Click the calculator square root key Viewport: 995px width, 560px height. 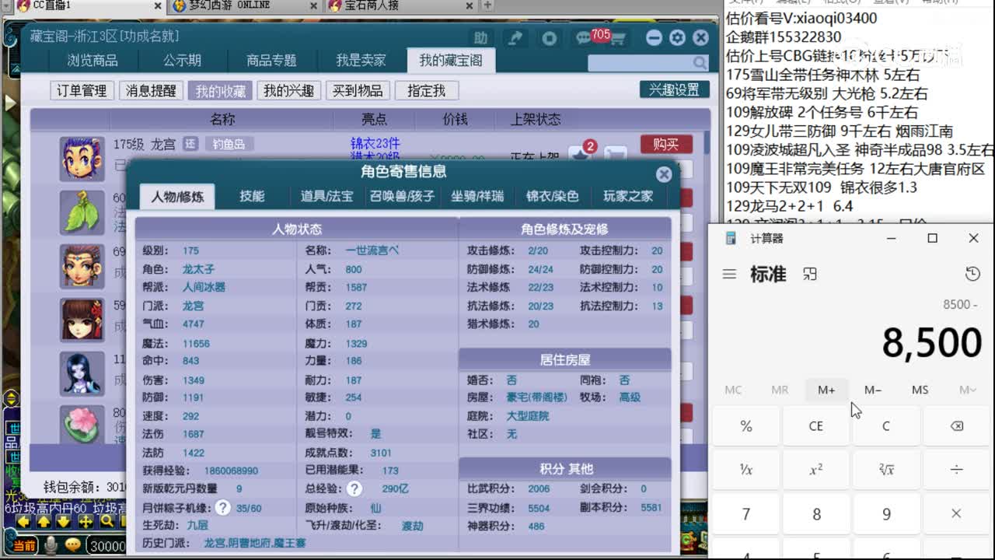[x=886, y=470]
